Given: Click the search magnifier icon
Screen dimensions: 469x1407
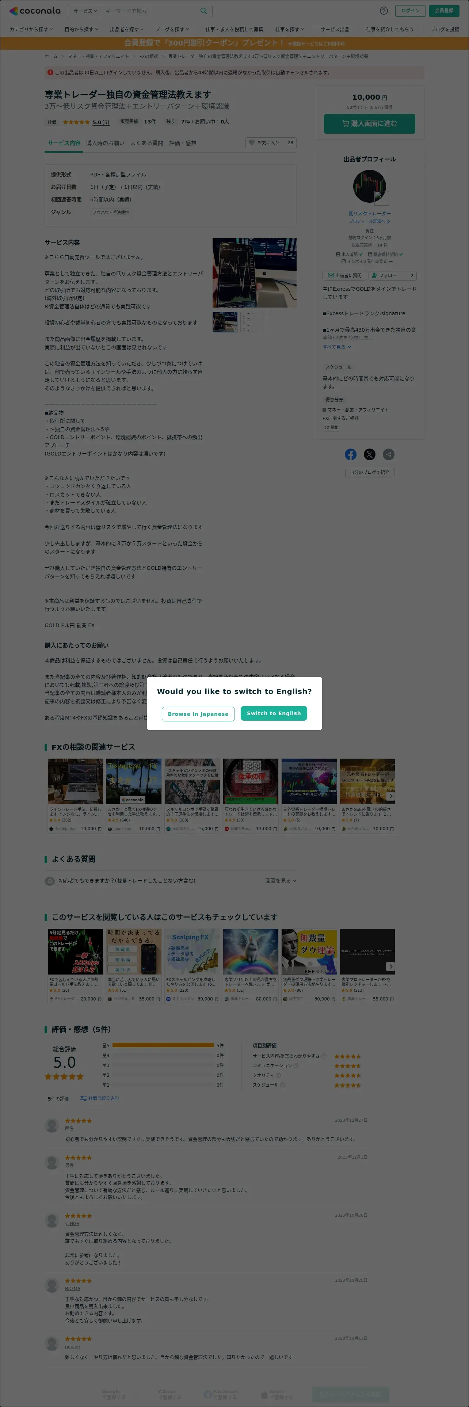Looking at the screenshot, I should pos(204,10).
